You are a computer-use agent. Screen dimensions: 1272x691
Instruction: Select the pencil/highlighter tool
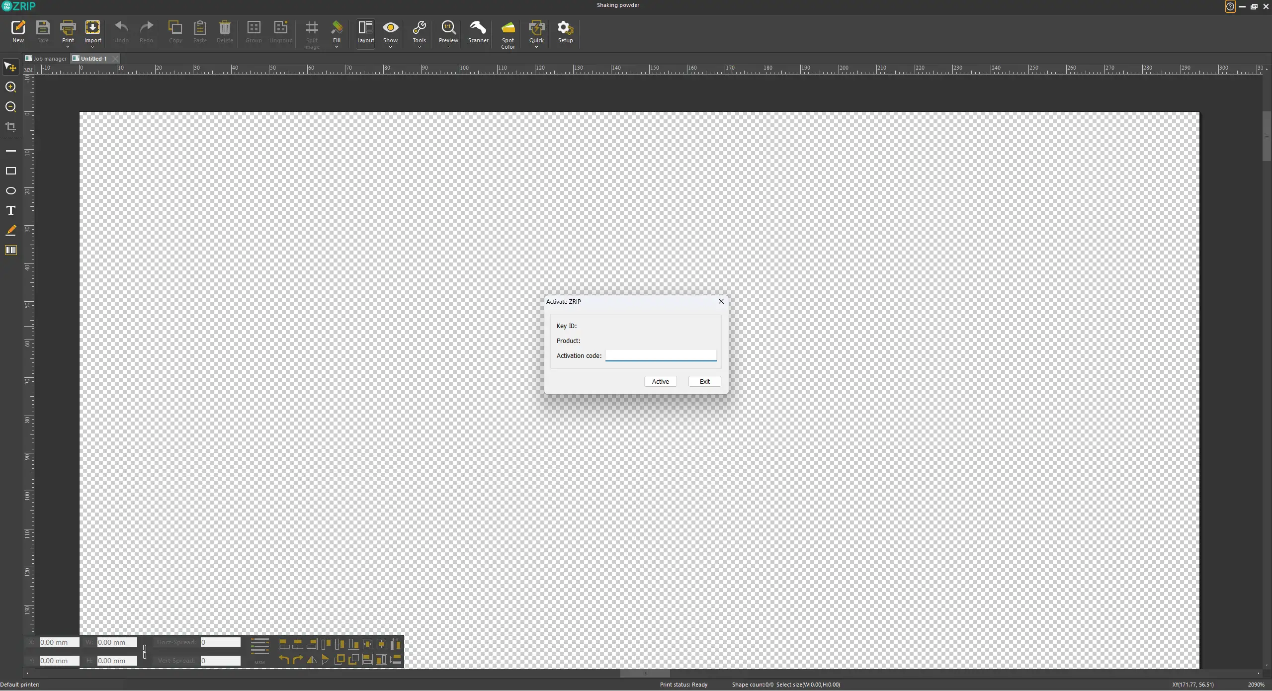click(x=10, y=230)
